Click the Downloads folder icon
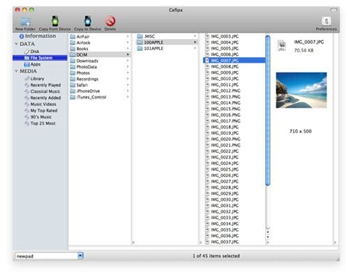The height and width of the screenshot is (272, 349). [x=73, y=61]
